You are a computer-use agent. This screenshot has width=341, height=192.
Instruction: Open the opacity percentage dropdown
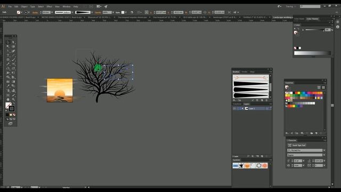point(113,12)
